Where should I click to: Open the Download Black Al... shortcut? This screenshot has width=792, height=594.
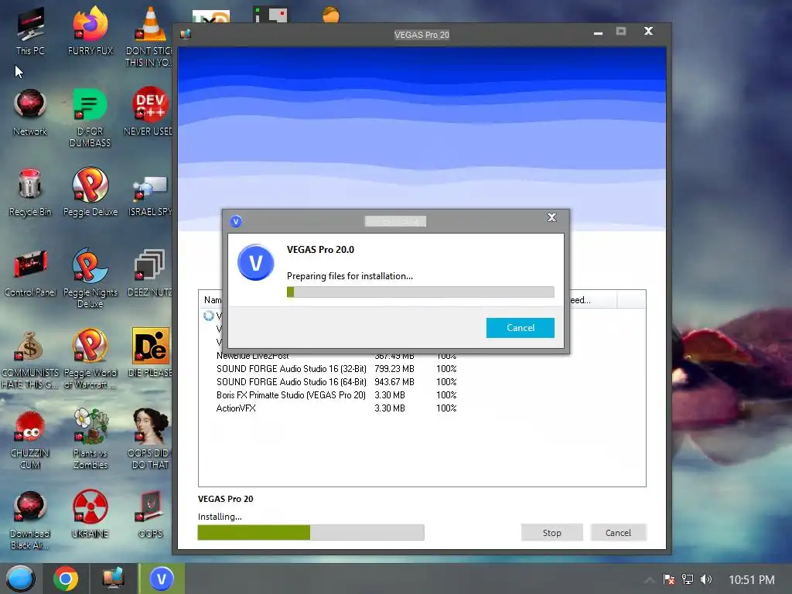pos(30,521)
